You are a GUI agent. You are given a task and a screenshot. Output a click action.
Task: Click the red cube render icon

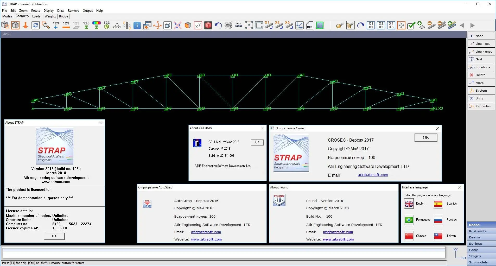[x=208, y=25]
